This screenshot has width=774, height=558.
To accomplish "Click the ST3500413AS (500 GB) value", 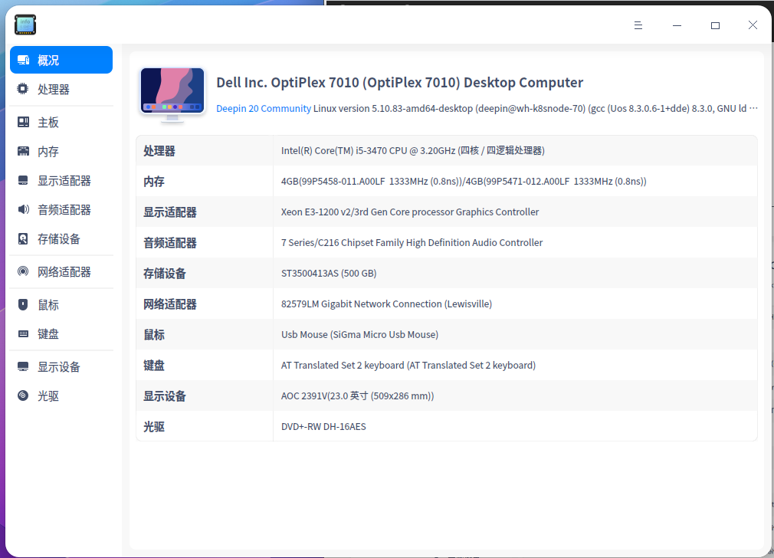I will click(x=329, y=273).
